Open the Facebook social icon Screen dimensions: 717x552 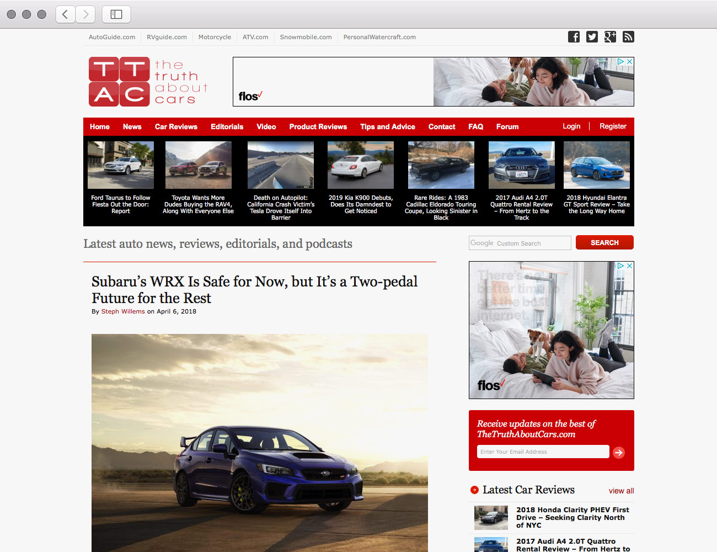pyautogui.click(x=574, y=37)
